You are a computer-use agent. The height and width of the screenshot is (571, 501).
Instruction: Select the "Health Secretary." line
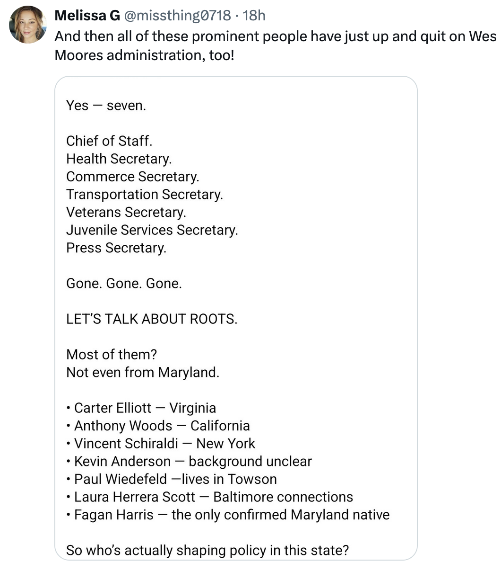(119, 159)
